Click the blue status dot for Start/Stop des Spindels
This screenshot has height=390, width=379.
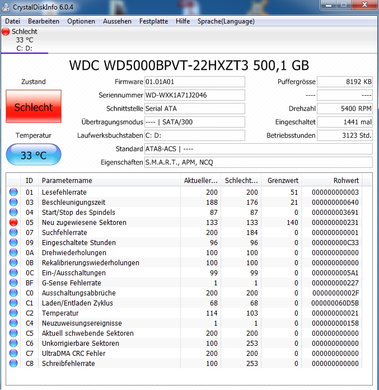coord(13,212)
